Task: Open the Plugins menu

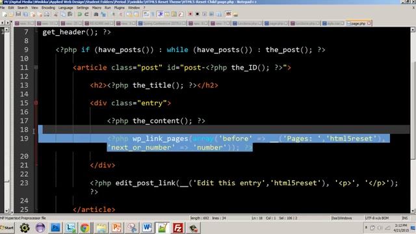Action: pos(120,8)
